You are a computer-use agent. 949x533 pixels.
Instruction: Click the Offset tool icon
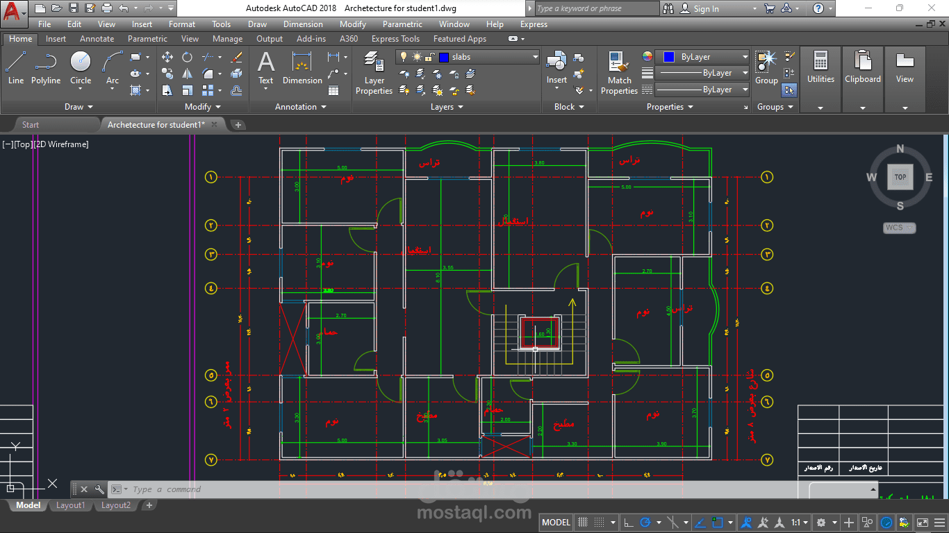[x=236, y=90]
